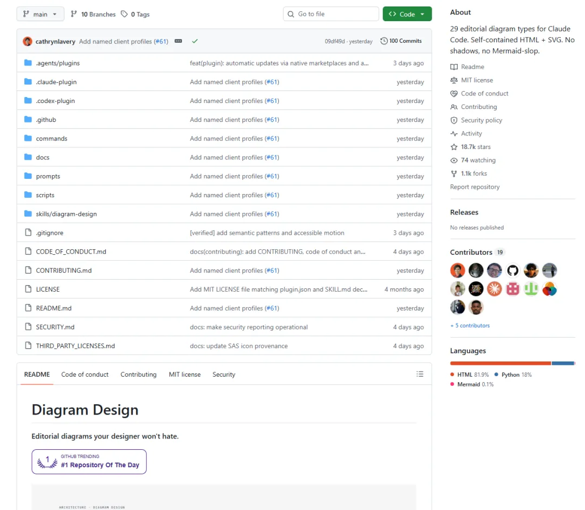Viewport: 585px width, 510px height.
Task: Click the fork icon beside 1.1k forks
Action: (x=454, y=173)
